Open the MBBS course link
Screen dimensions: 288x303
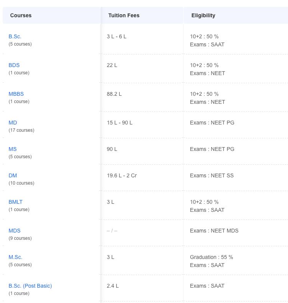point(16,94)
